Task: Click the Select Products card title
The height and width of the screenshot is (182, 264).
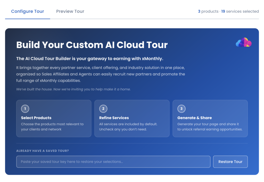Action: [36, 118]
